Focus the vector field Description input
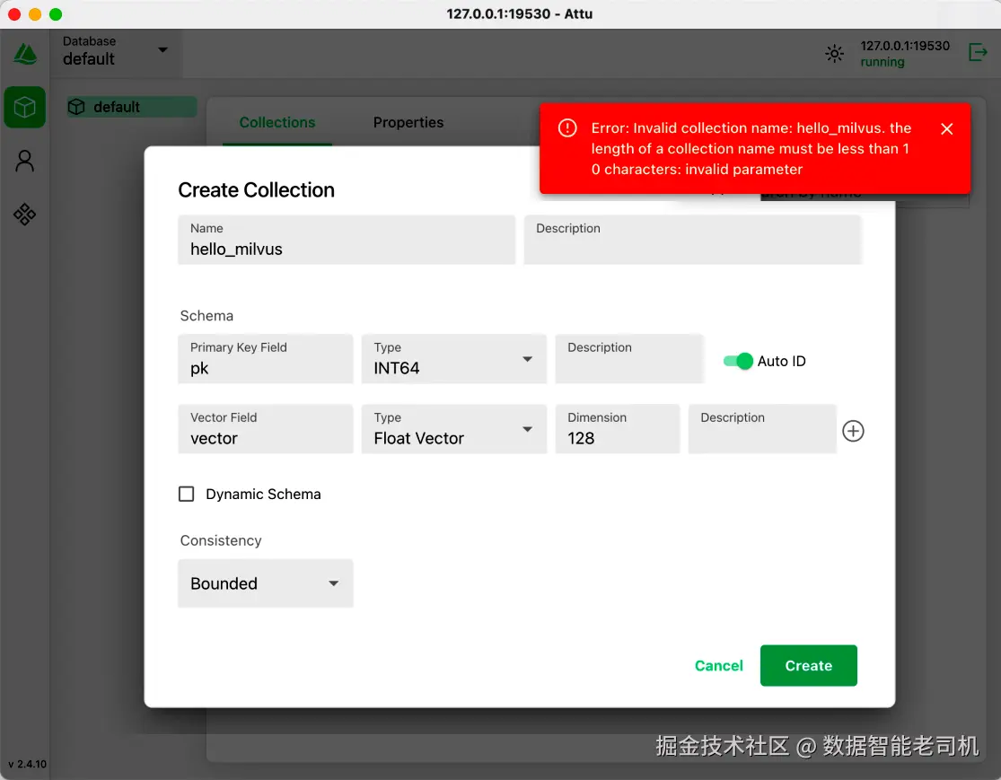The image size is (1001, 780). tap(762, 429)
